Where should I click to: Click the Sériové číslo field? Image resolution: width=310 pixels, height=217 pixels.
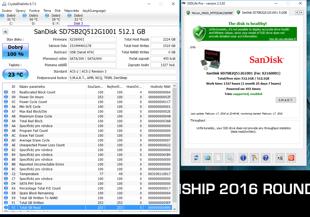pos(92,46)
